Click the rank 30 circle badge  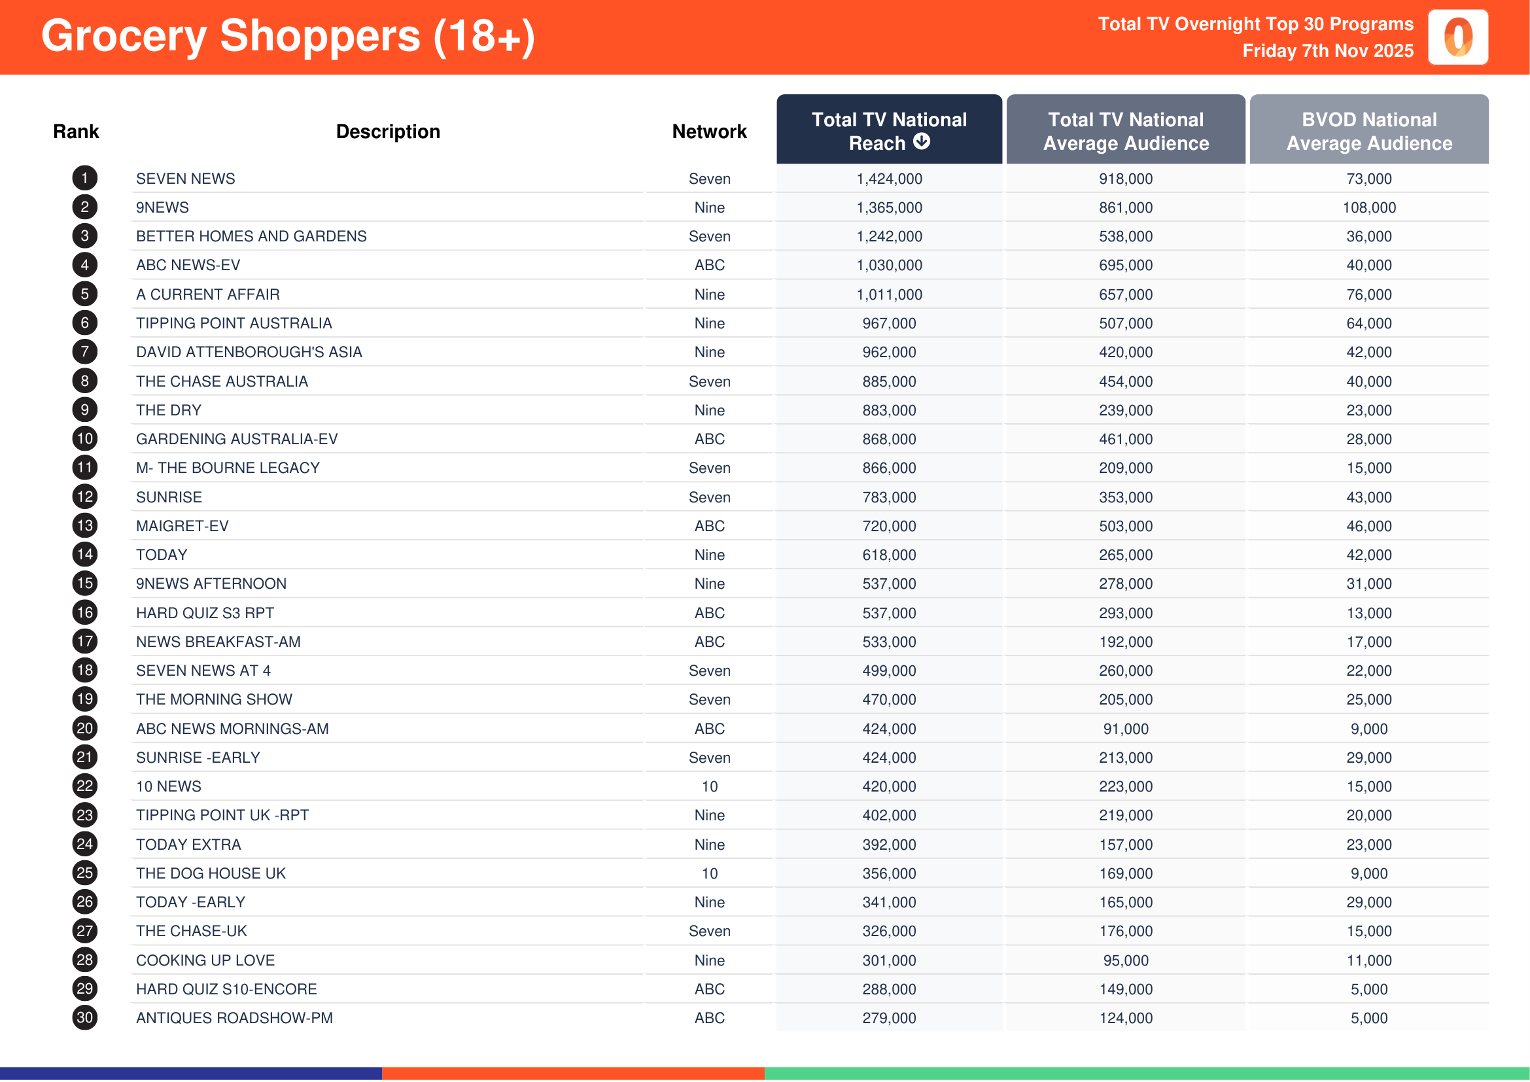tap(84, 1017)
